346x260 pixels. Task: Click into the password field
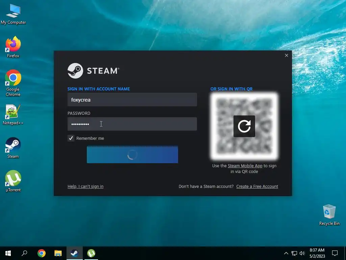tap(132, 124)
